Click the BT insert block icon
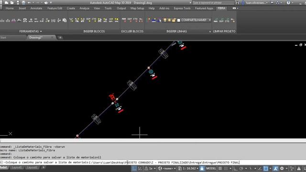Image resolution: width=306 pixels, height=172 pixels. tap(83, 20)
